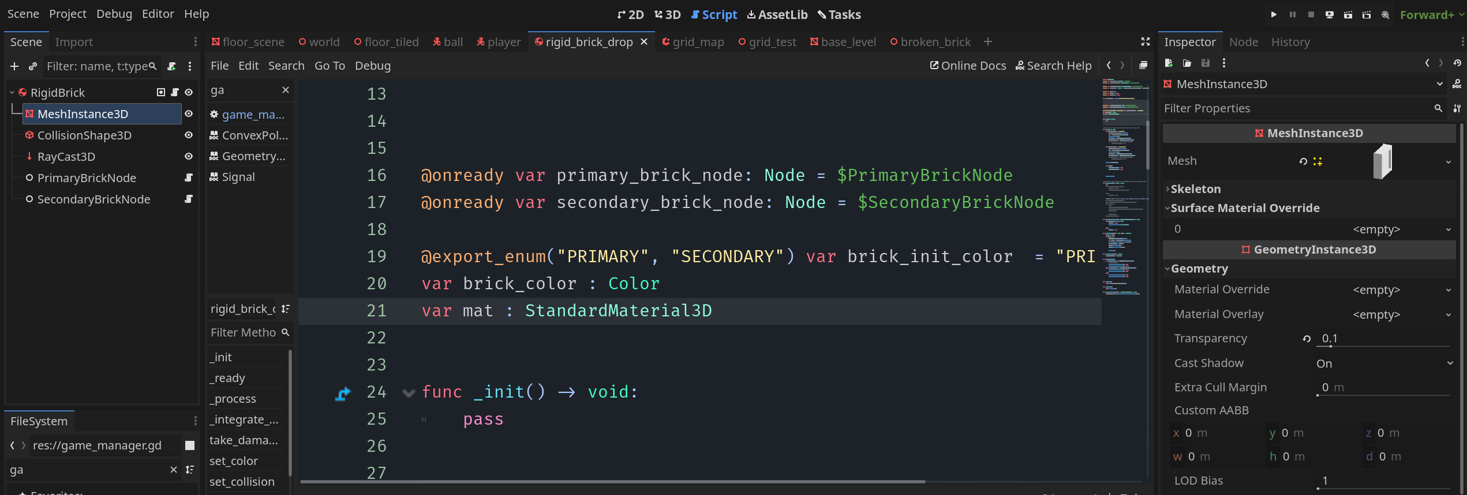Open the Project menu

pyautogui.click(x=68, y=14)
